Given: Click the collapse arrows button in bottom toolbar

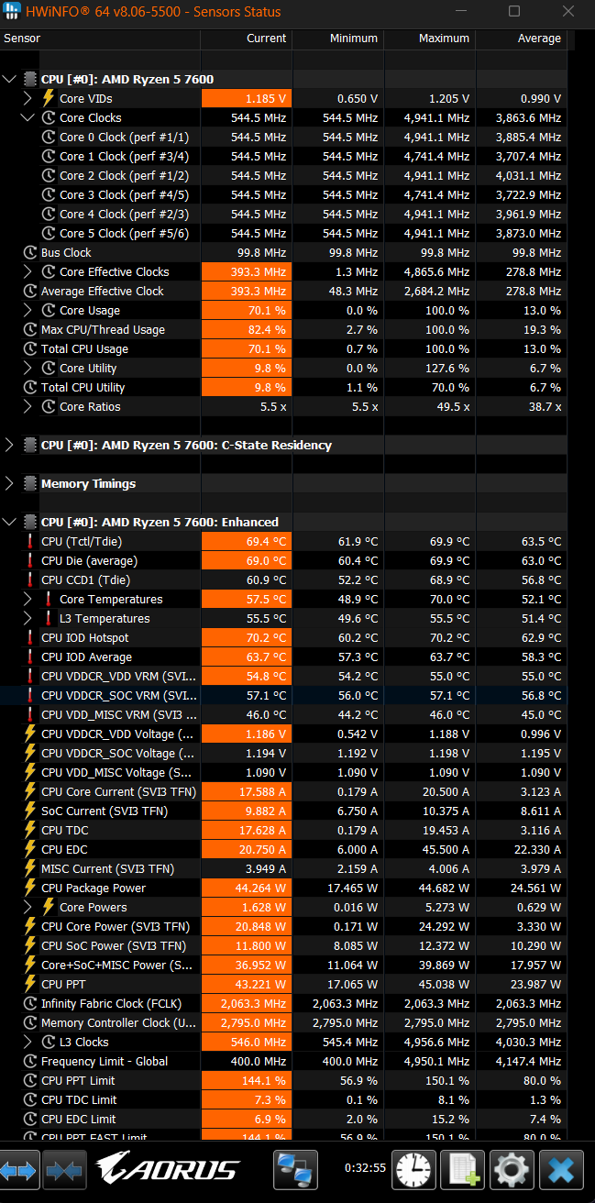Looking at the screenshot, I should pos(63,1170).
